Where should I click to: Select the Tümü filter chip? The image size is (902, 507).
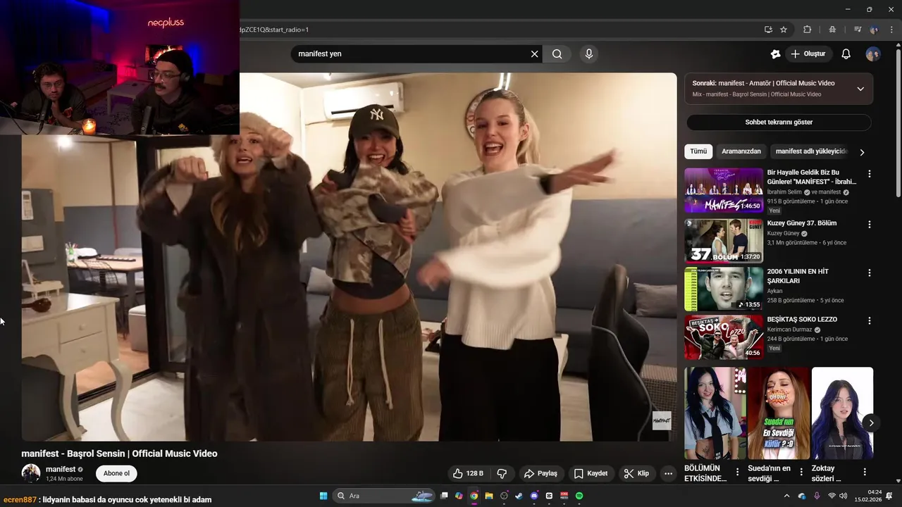click(698, 151)
